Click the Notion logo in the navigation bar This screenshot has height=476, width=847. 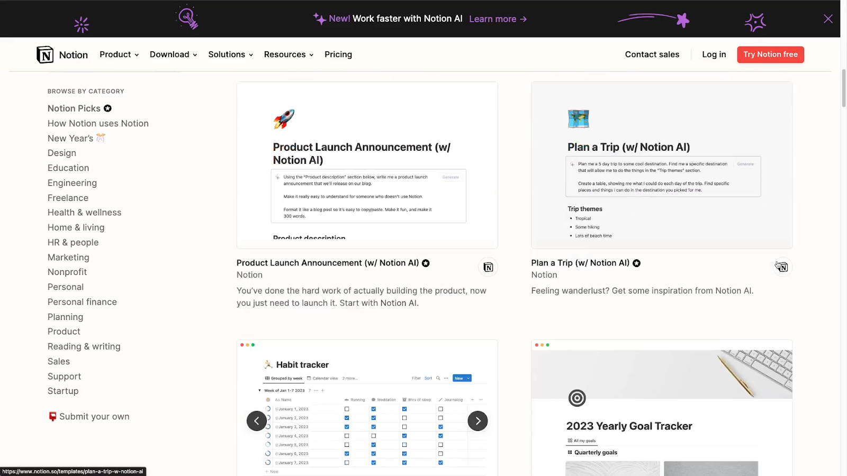61,54
